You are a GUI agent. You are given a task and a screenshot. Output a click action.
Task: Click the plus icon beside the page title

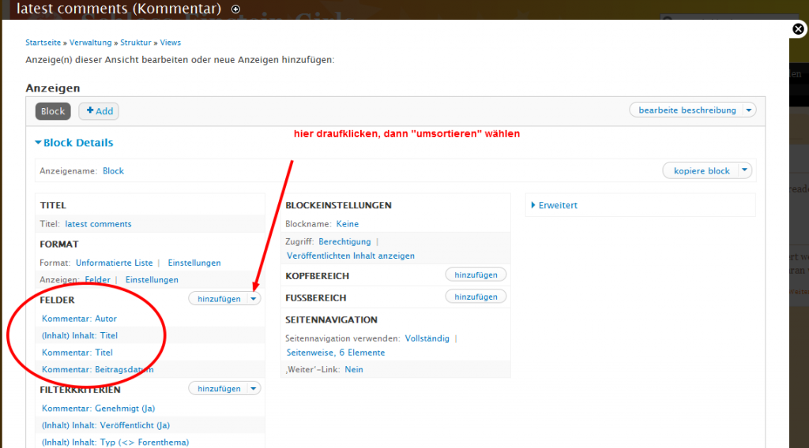(x=235, y=9)
